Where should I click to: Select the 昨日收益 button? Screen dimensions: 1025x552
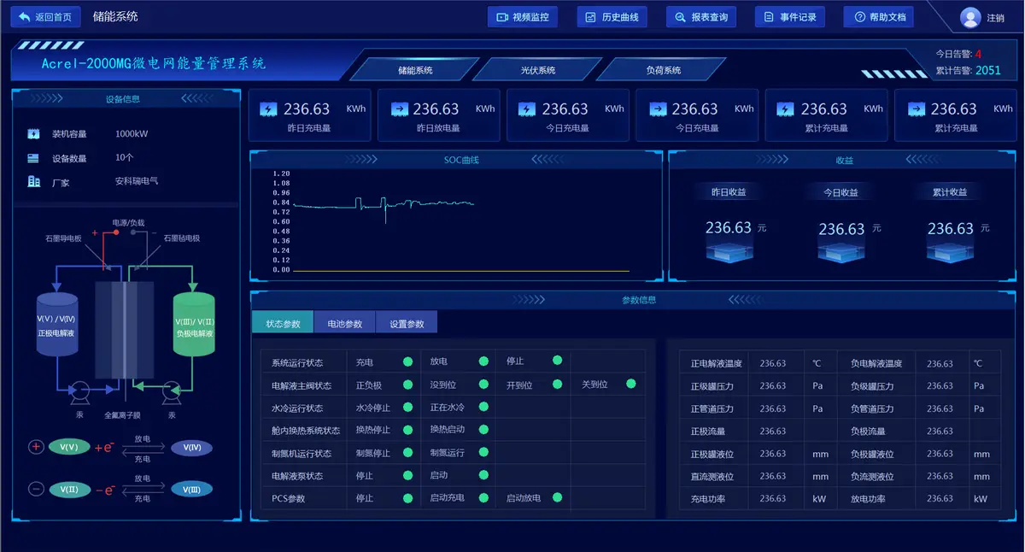(728, 191)
